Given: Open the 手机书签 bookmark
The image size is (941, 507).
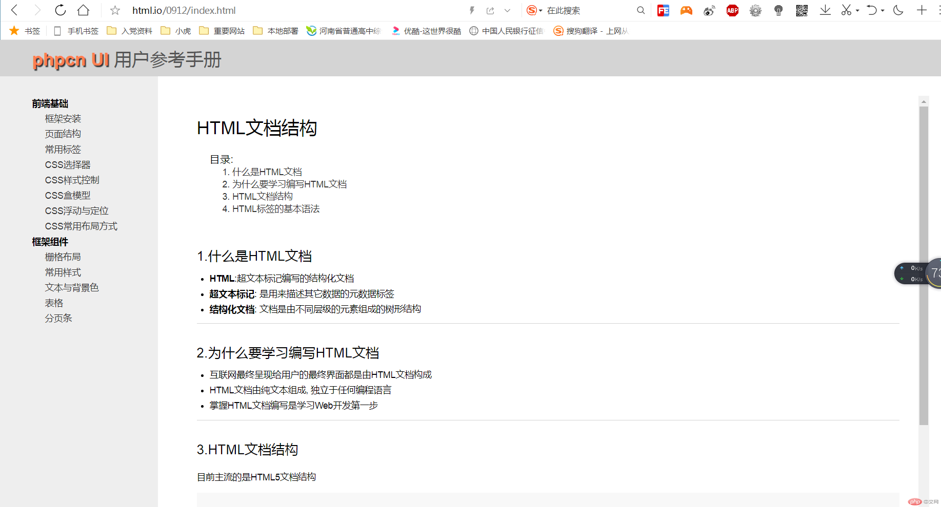Looking at the screenshot, I should (x=76, y=31).
